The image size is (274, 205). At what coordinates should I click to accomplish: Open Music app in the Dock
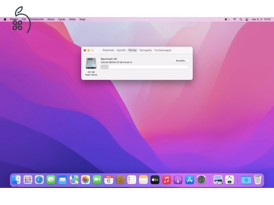pos(167,180)
